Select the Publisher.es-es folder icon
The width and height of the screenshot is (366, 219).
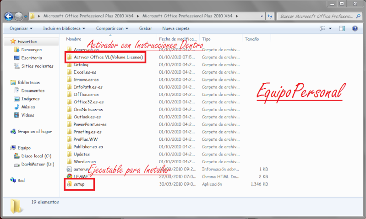(x=69, y=147)
